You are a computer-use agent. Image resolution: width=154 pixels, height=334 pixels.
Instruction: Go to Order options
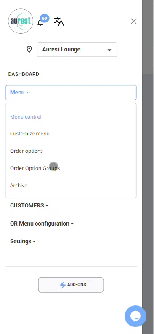pyautogui.click(x=27, y=151)
